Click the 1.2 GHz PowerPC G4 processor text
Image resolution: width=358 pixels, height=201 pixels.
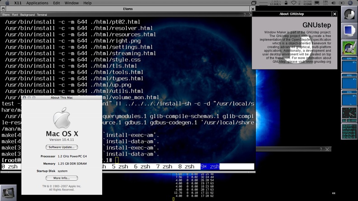point(72,156)
